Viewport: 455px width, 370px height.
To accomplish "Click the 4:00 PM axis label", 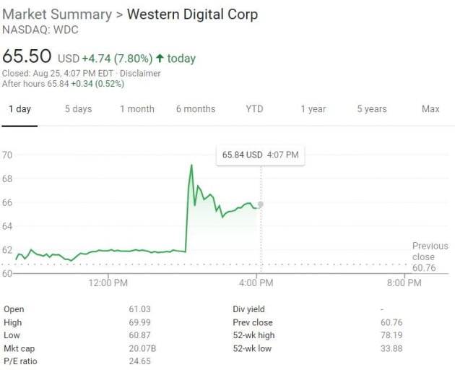I will click(x=255, y=283).
